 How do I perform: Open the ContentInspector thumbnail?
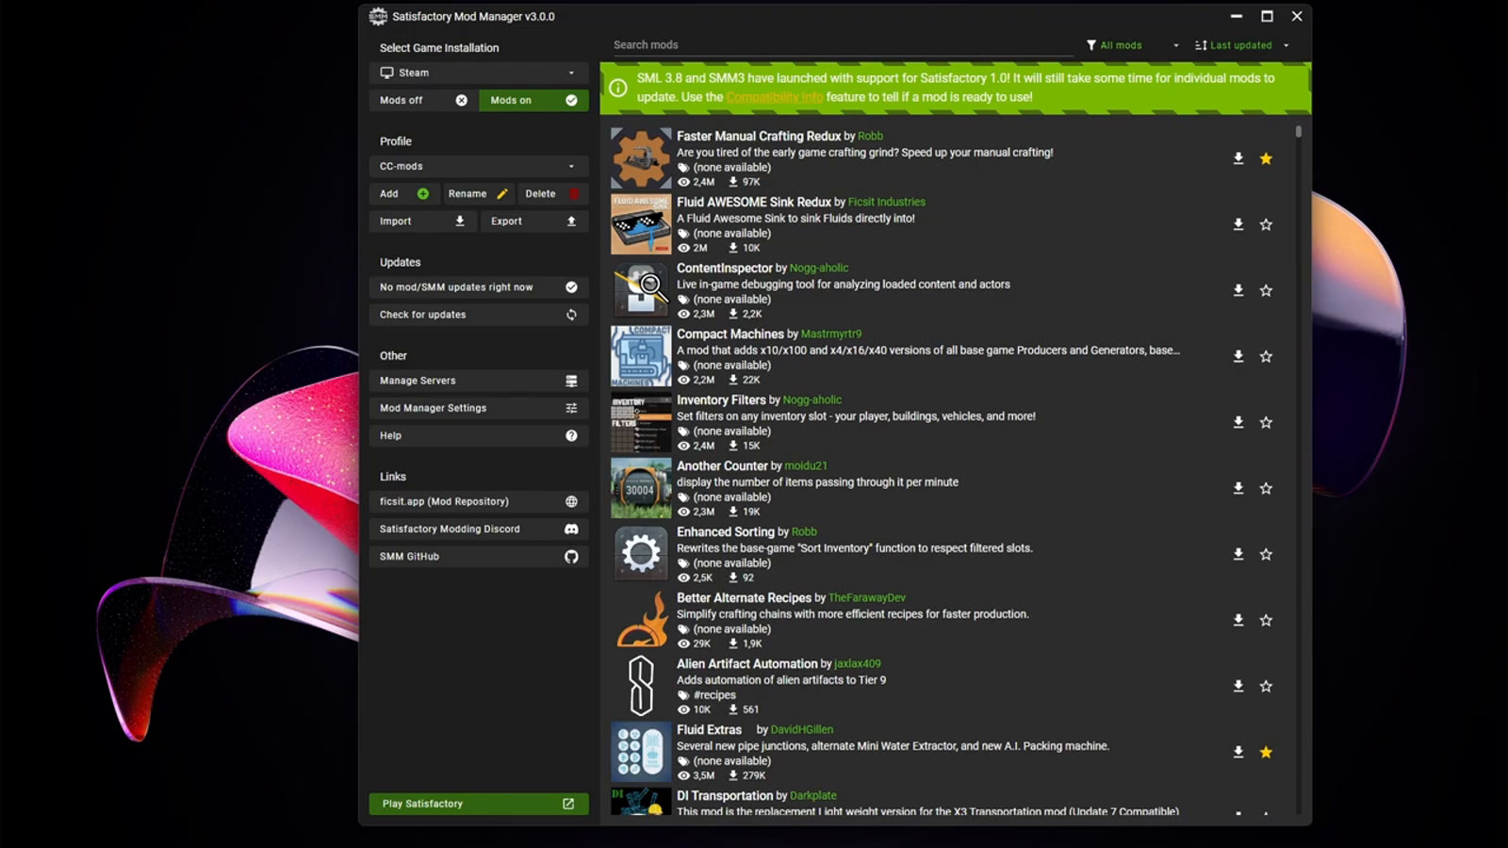(641, 290)
